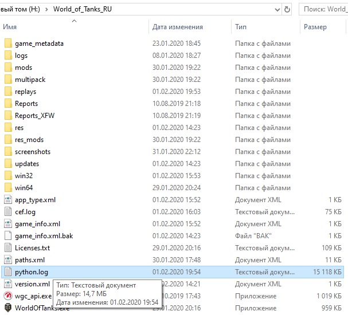Select the python.log file icon
The height and width of the screenshot is (315, 348).
click(8, 272)
